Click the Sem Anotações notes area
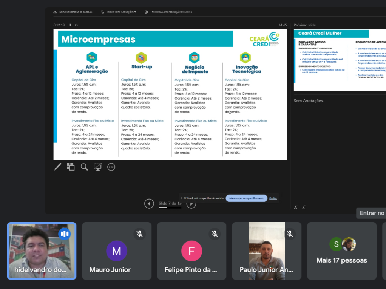386x289 pixels. click(x=309, y=101)
